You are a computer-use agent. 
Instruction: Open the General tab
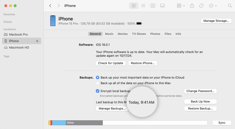tap(95, 34)
